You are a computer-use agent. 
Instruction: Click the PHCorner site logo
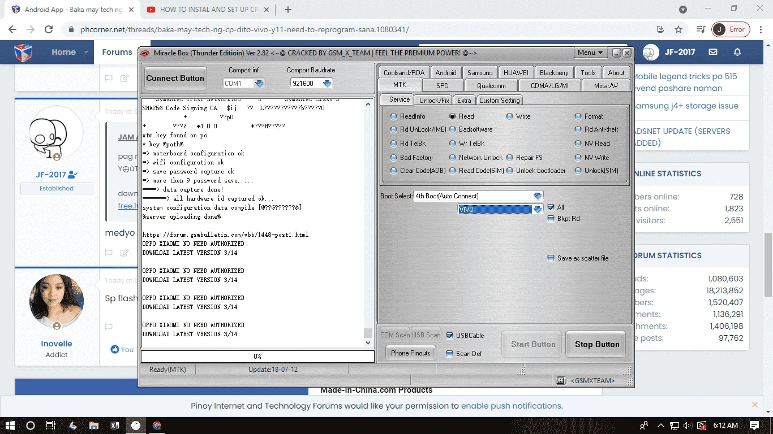23,52
